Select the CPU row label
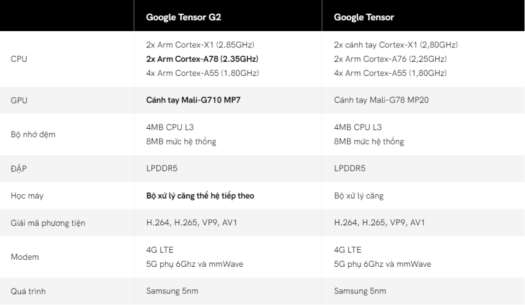Screen dimensions: 525x305 pos(19,59)
